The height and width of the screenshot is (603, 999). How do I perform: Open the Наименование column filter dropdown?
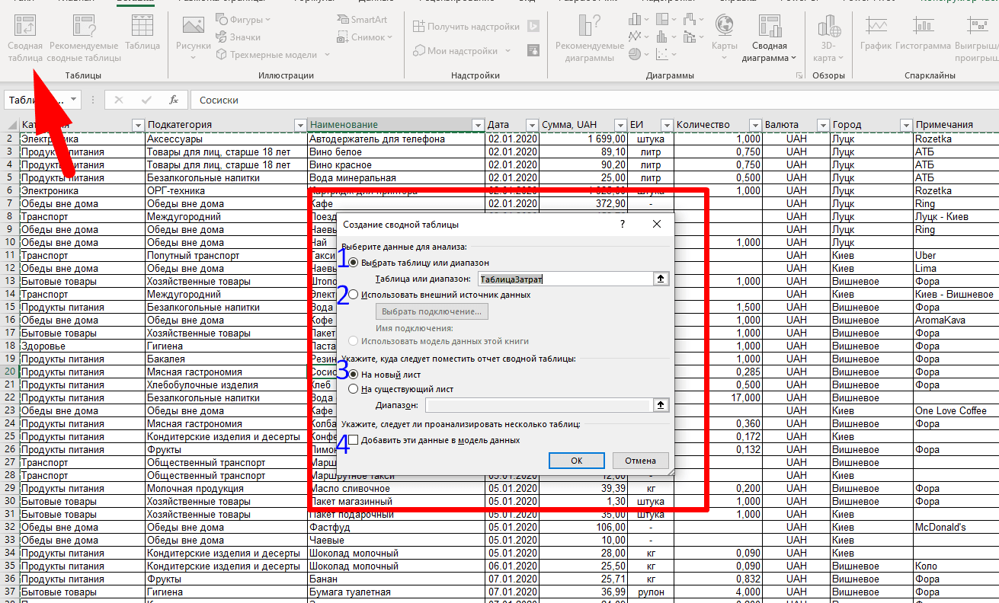[478, 125]
